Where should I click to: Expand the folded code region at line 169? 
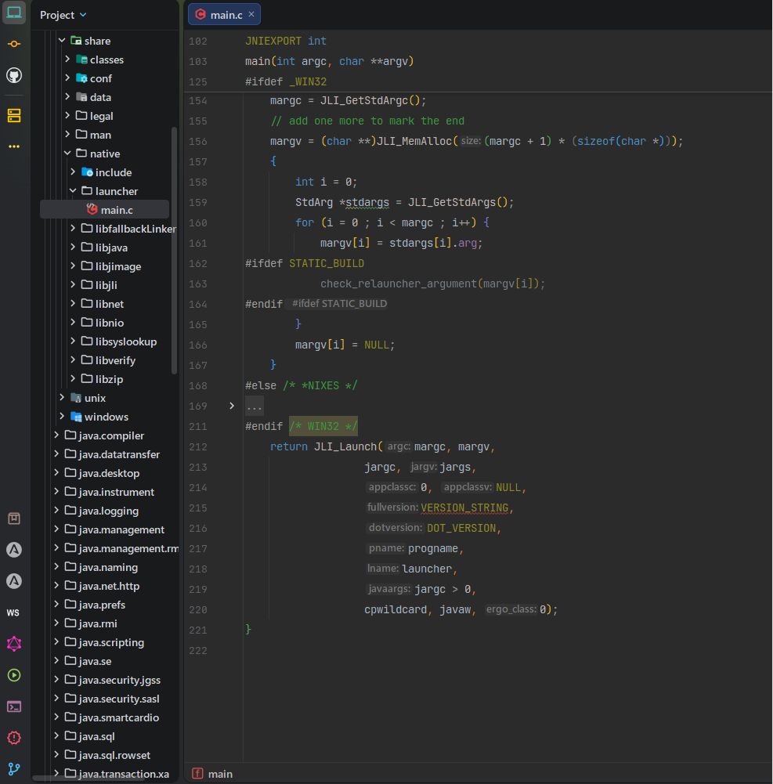[232, 406]
